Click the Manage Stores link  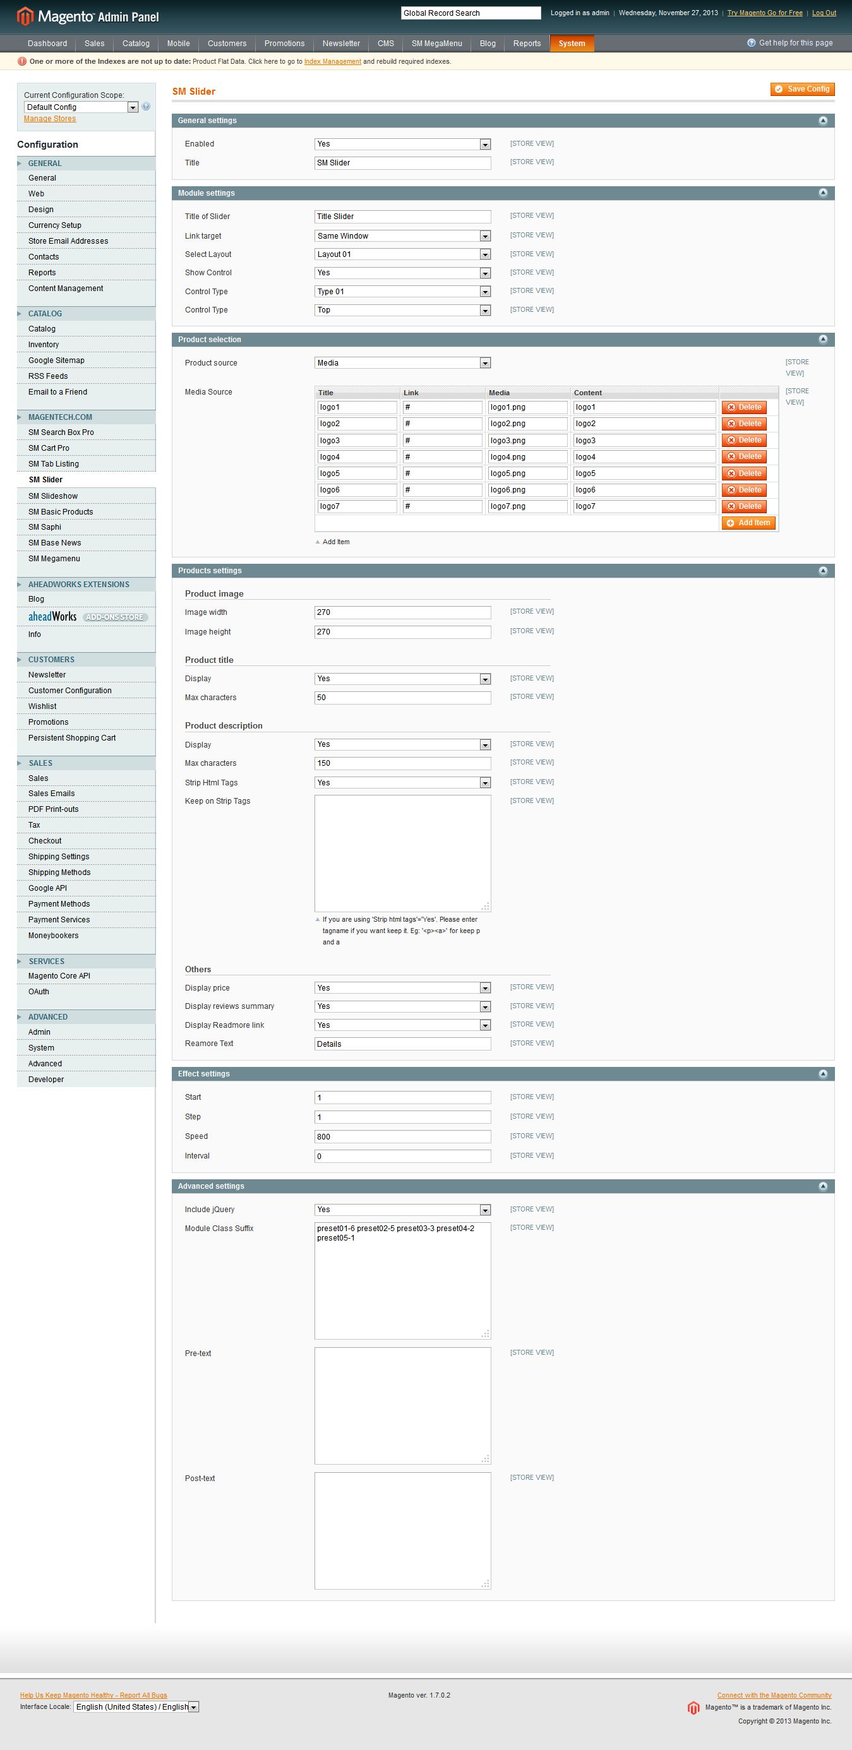[50, 119]
